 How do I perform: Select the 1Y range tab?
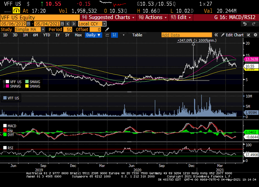click(57, 35)
